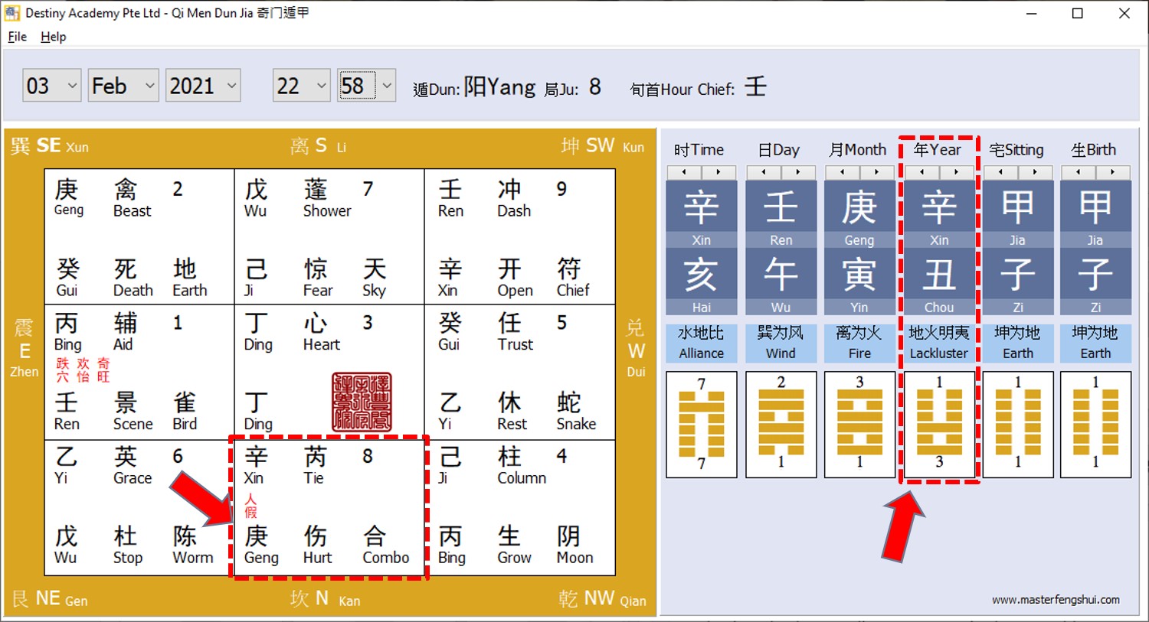The height and width of the screenshot is (622, 1149).
Task: Click the '心 Heart' star in center palace
Action: coord(321,332)
